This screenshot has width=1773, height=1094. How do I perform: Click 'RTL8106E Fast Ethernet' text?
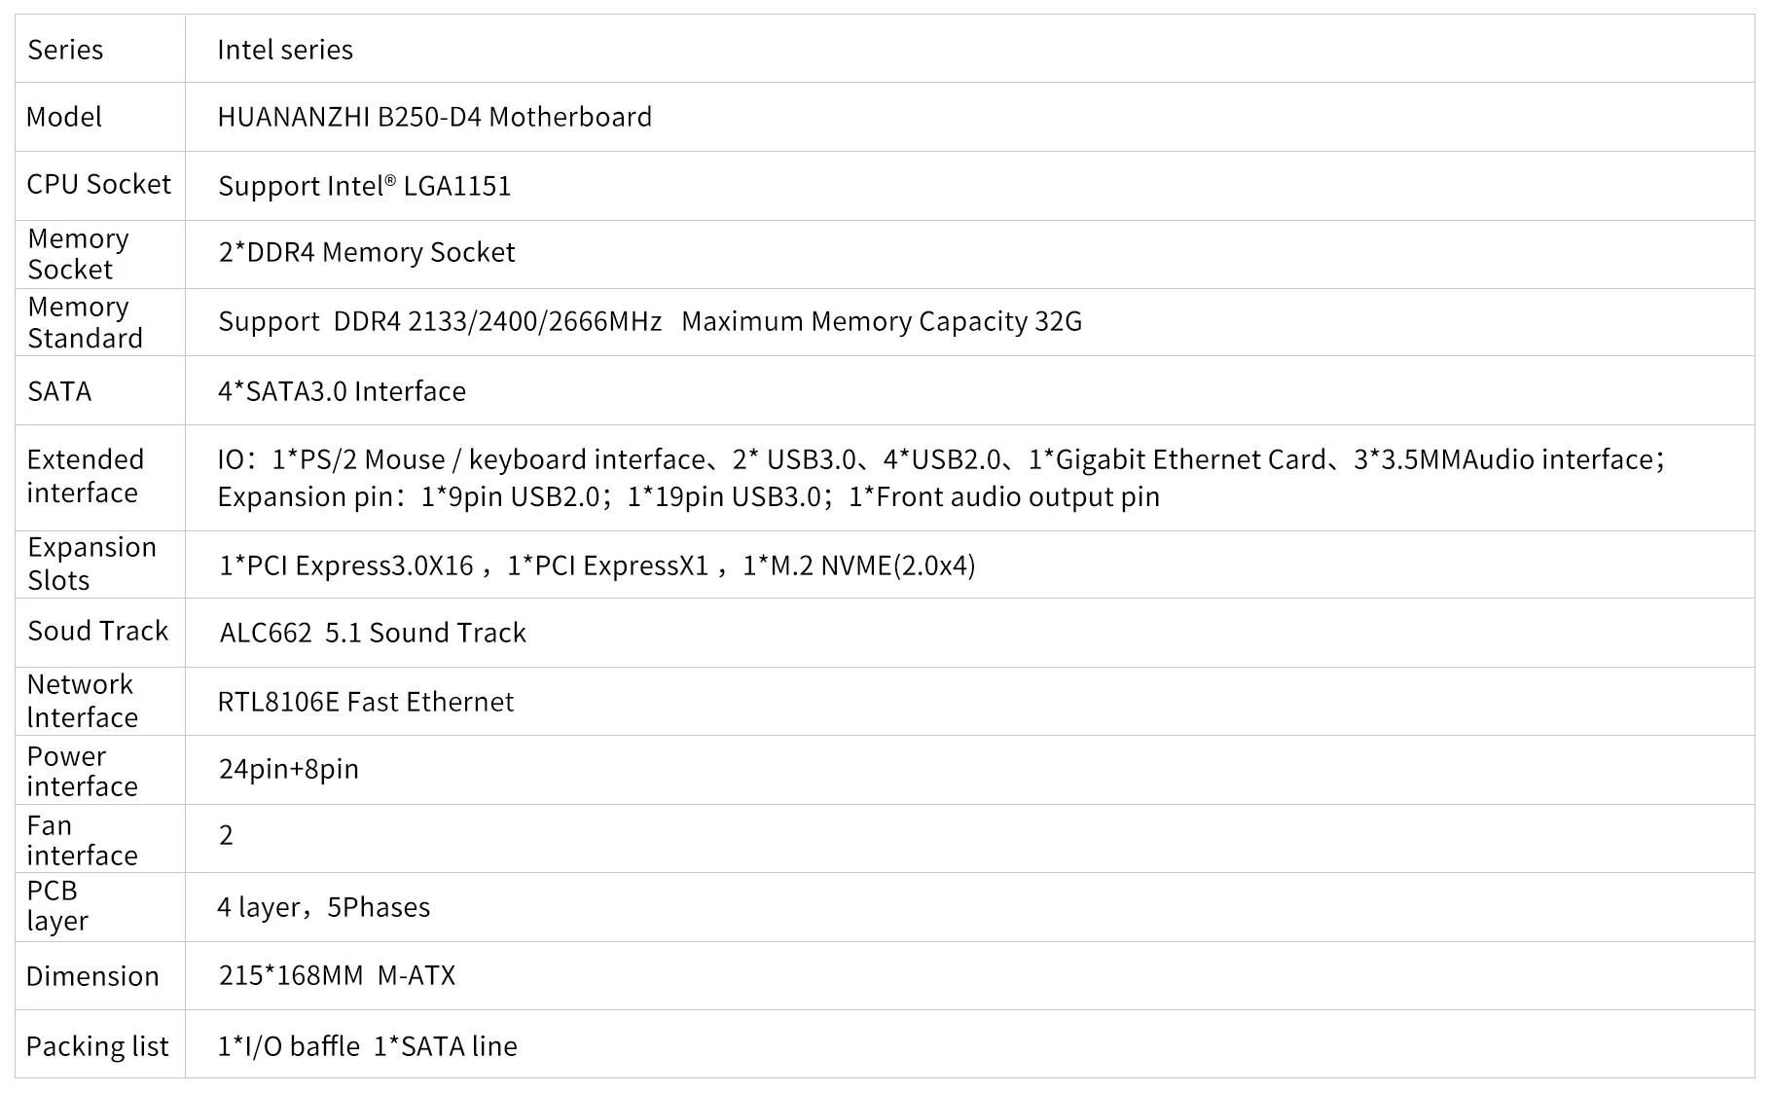(x=365, y=702)
